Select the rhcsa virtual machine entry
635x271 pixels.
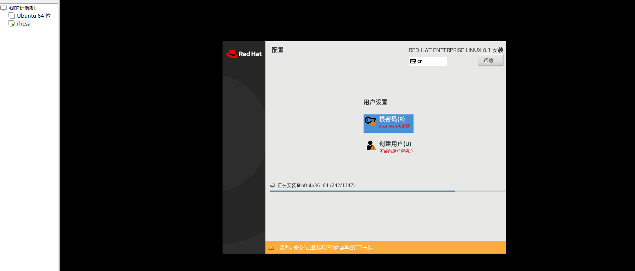pyautogui.click(x=24, y=23)
